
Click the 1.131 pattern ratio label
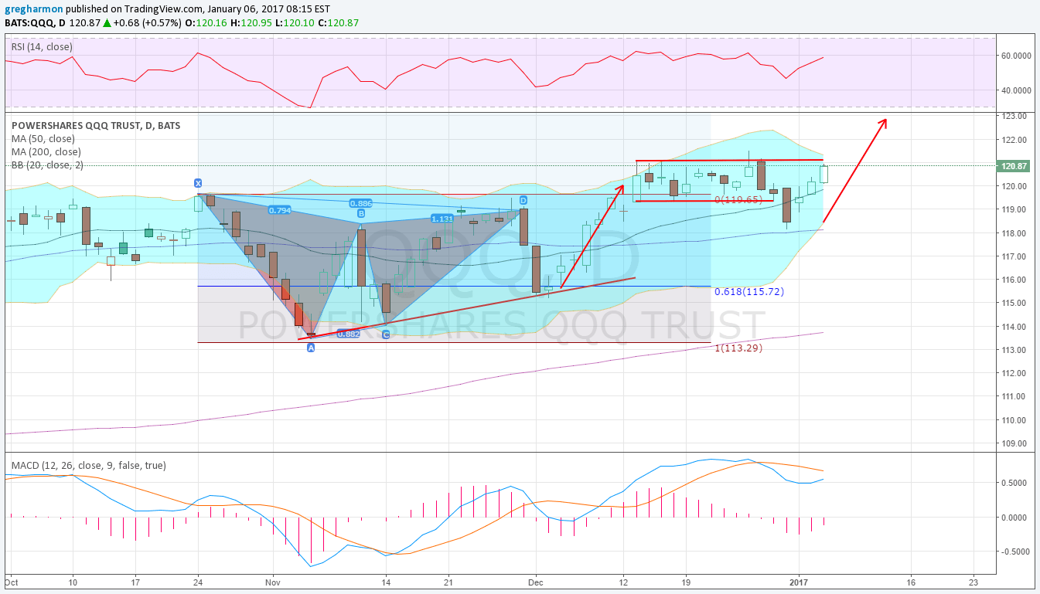[x=442, y=219]
